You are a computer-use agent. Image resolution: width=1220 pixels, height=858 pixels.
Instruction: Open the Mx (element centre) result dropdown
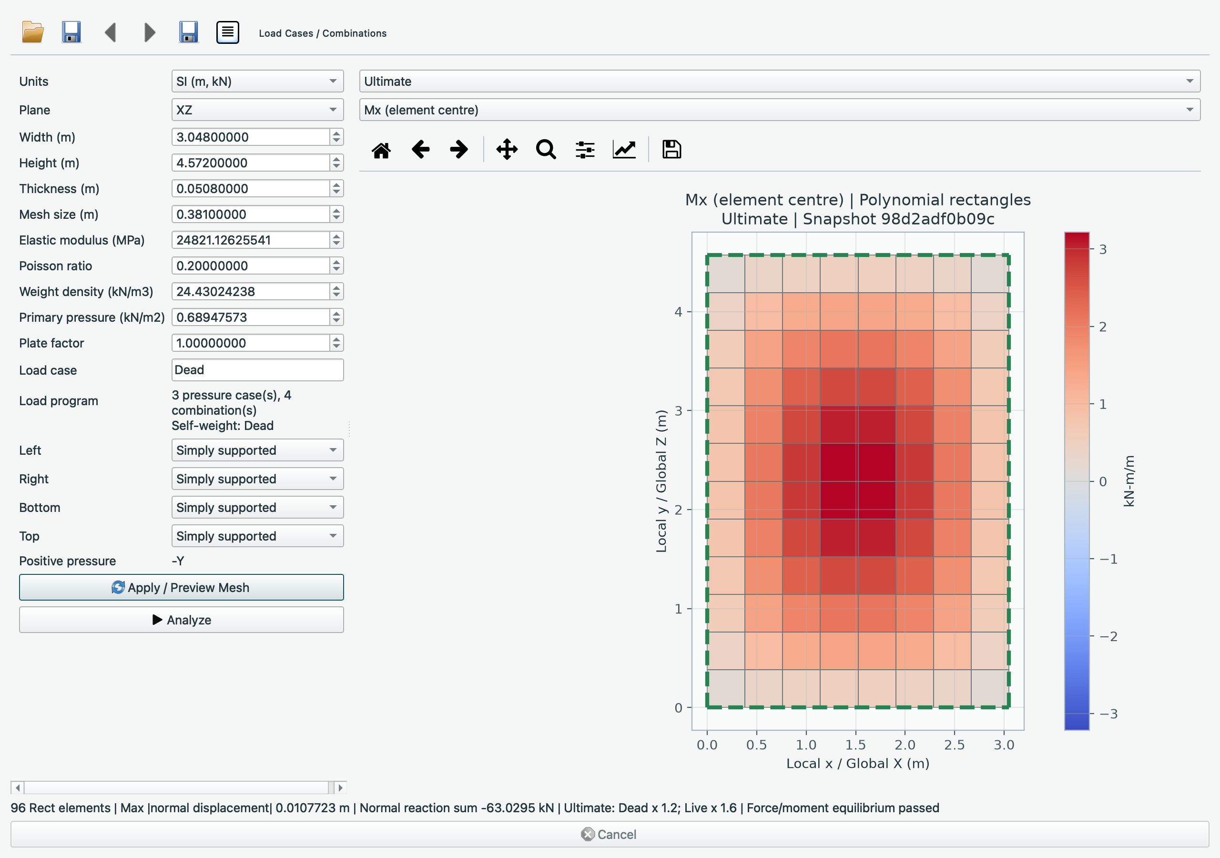(x=780, y=110)
